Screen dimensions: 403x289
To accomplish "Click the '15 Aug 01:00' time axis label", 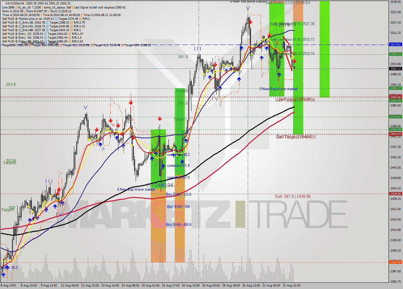I will coord(150,286).
